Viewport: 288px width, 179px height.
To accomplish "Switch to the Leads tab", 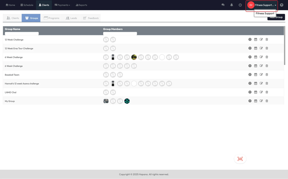I will pos(71,18).
